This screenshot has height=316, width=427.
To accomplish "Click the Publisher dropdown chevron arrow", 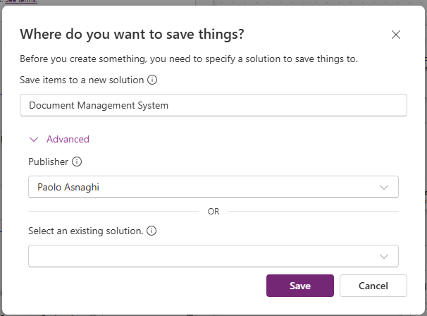I will [x=384, y=188].
